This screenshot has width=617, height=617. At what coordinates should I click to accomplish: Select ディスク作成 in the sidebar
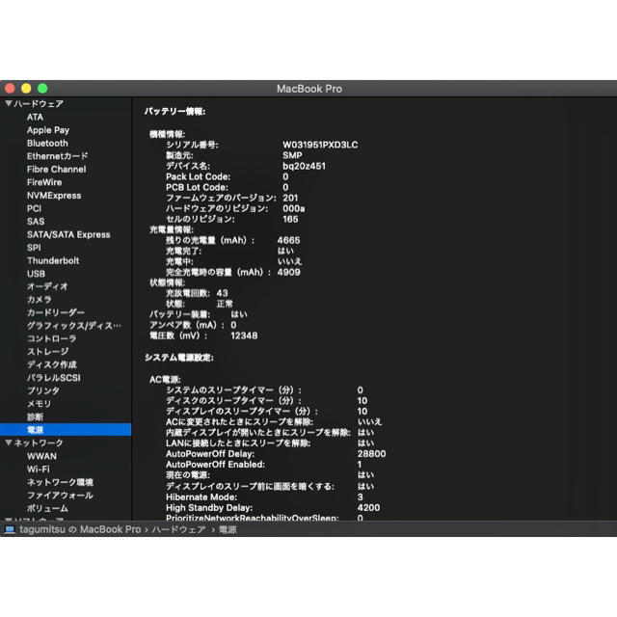51,364
